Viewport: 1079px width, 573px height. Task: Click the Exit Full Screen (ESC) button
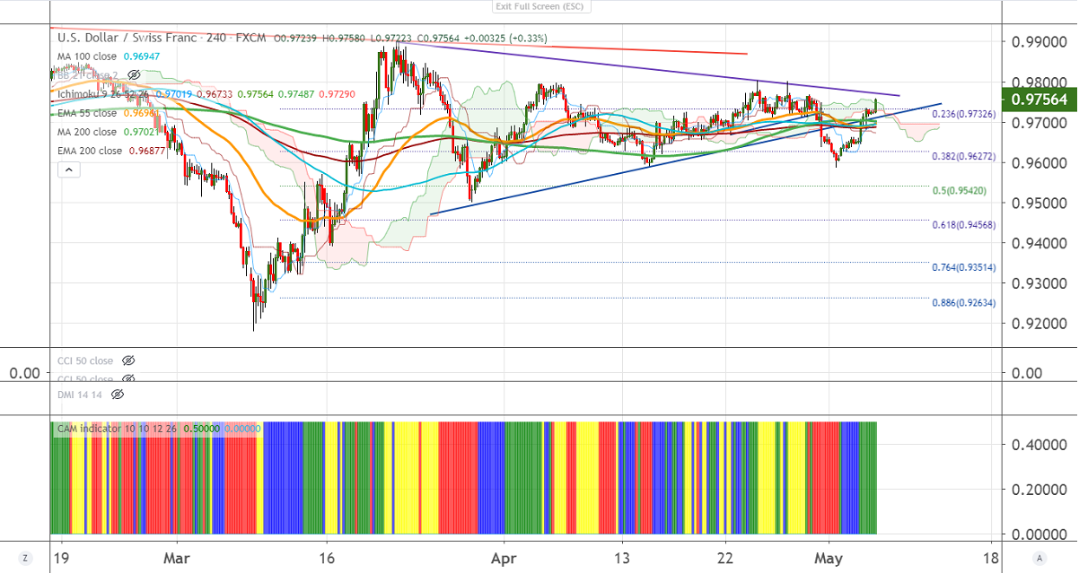539,6
